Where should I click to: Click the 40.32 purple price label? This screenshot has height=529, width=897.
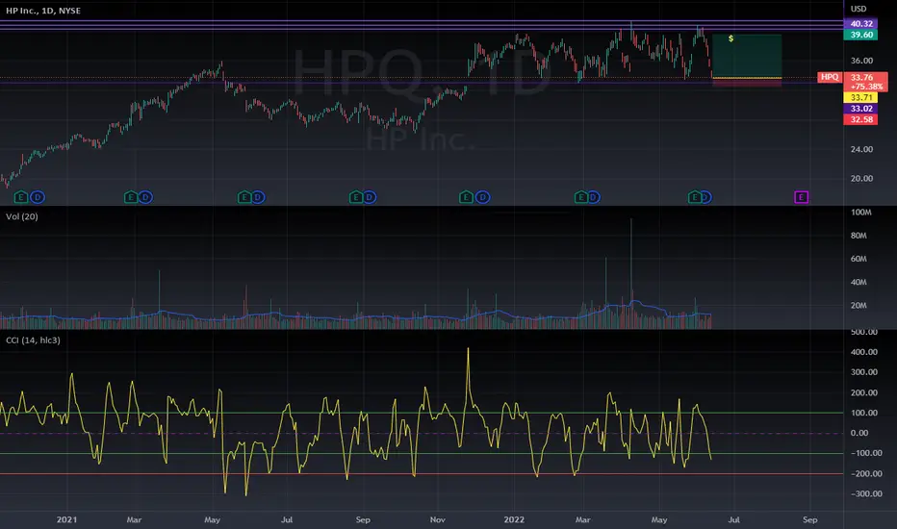861,23
